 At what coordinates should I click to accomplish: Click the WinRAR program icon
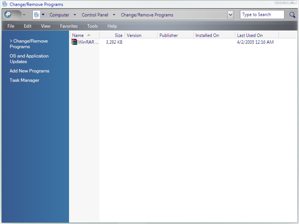pyautogui.click(x=74, y=42)
